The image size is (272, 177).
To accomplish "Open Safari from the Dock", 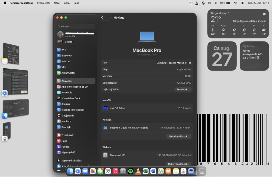I will [x=78, y=172].
